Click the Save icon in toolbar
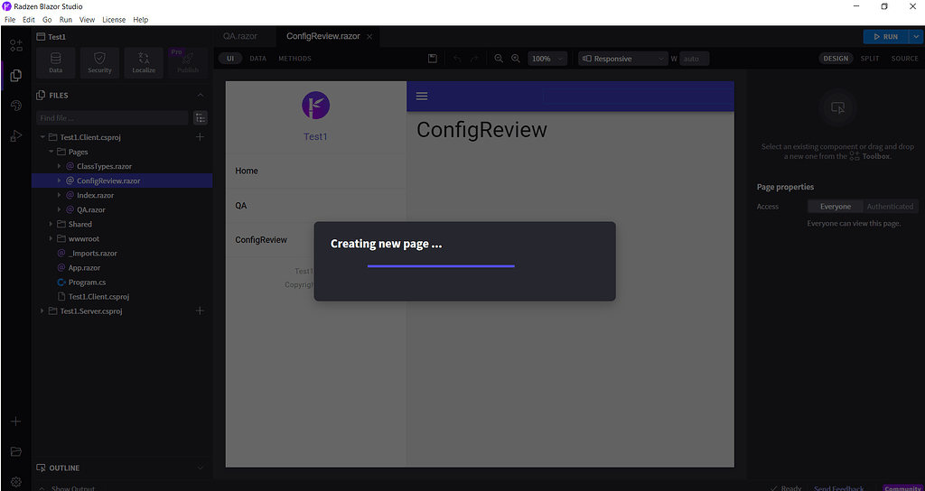This screenshot has width=925, height=491. tap(433, 59)
